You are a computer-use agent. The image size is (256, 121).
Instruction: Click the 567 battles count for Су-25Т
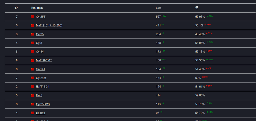[x=158, y=17]
